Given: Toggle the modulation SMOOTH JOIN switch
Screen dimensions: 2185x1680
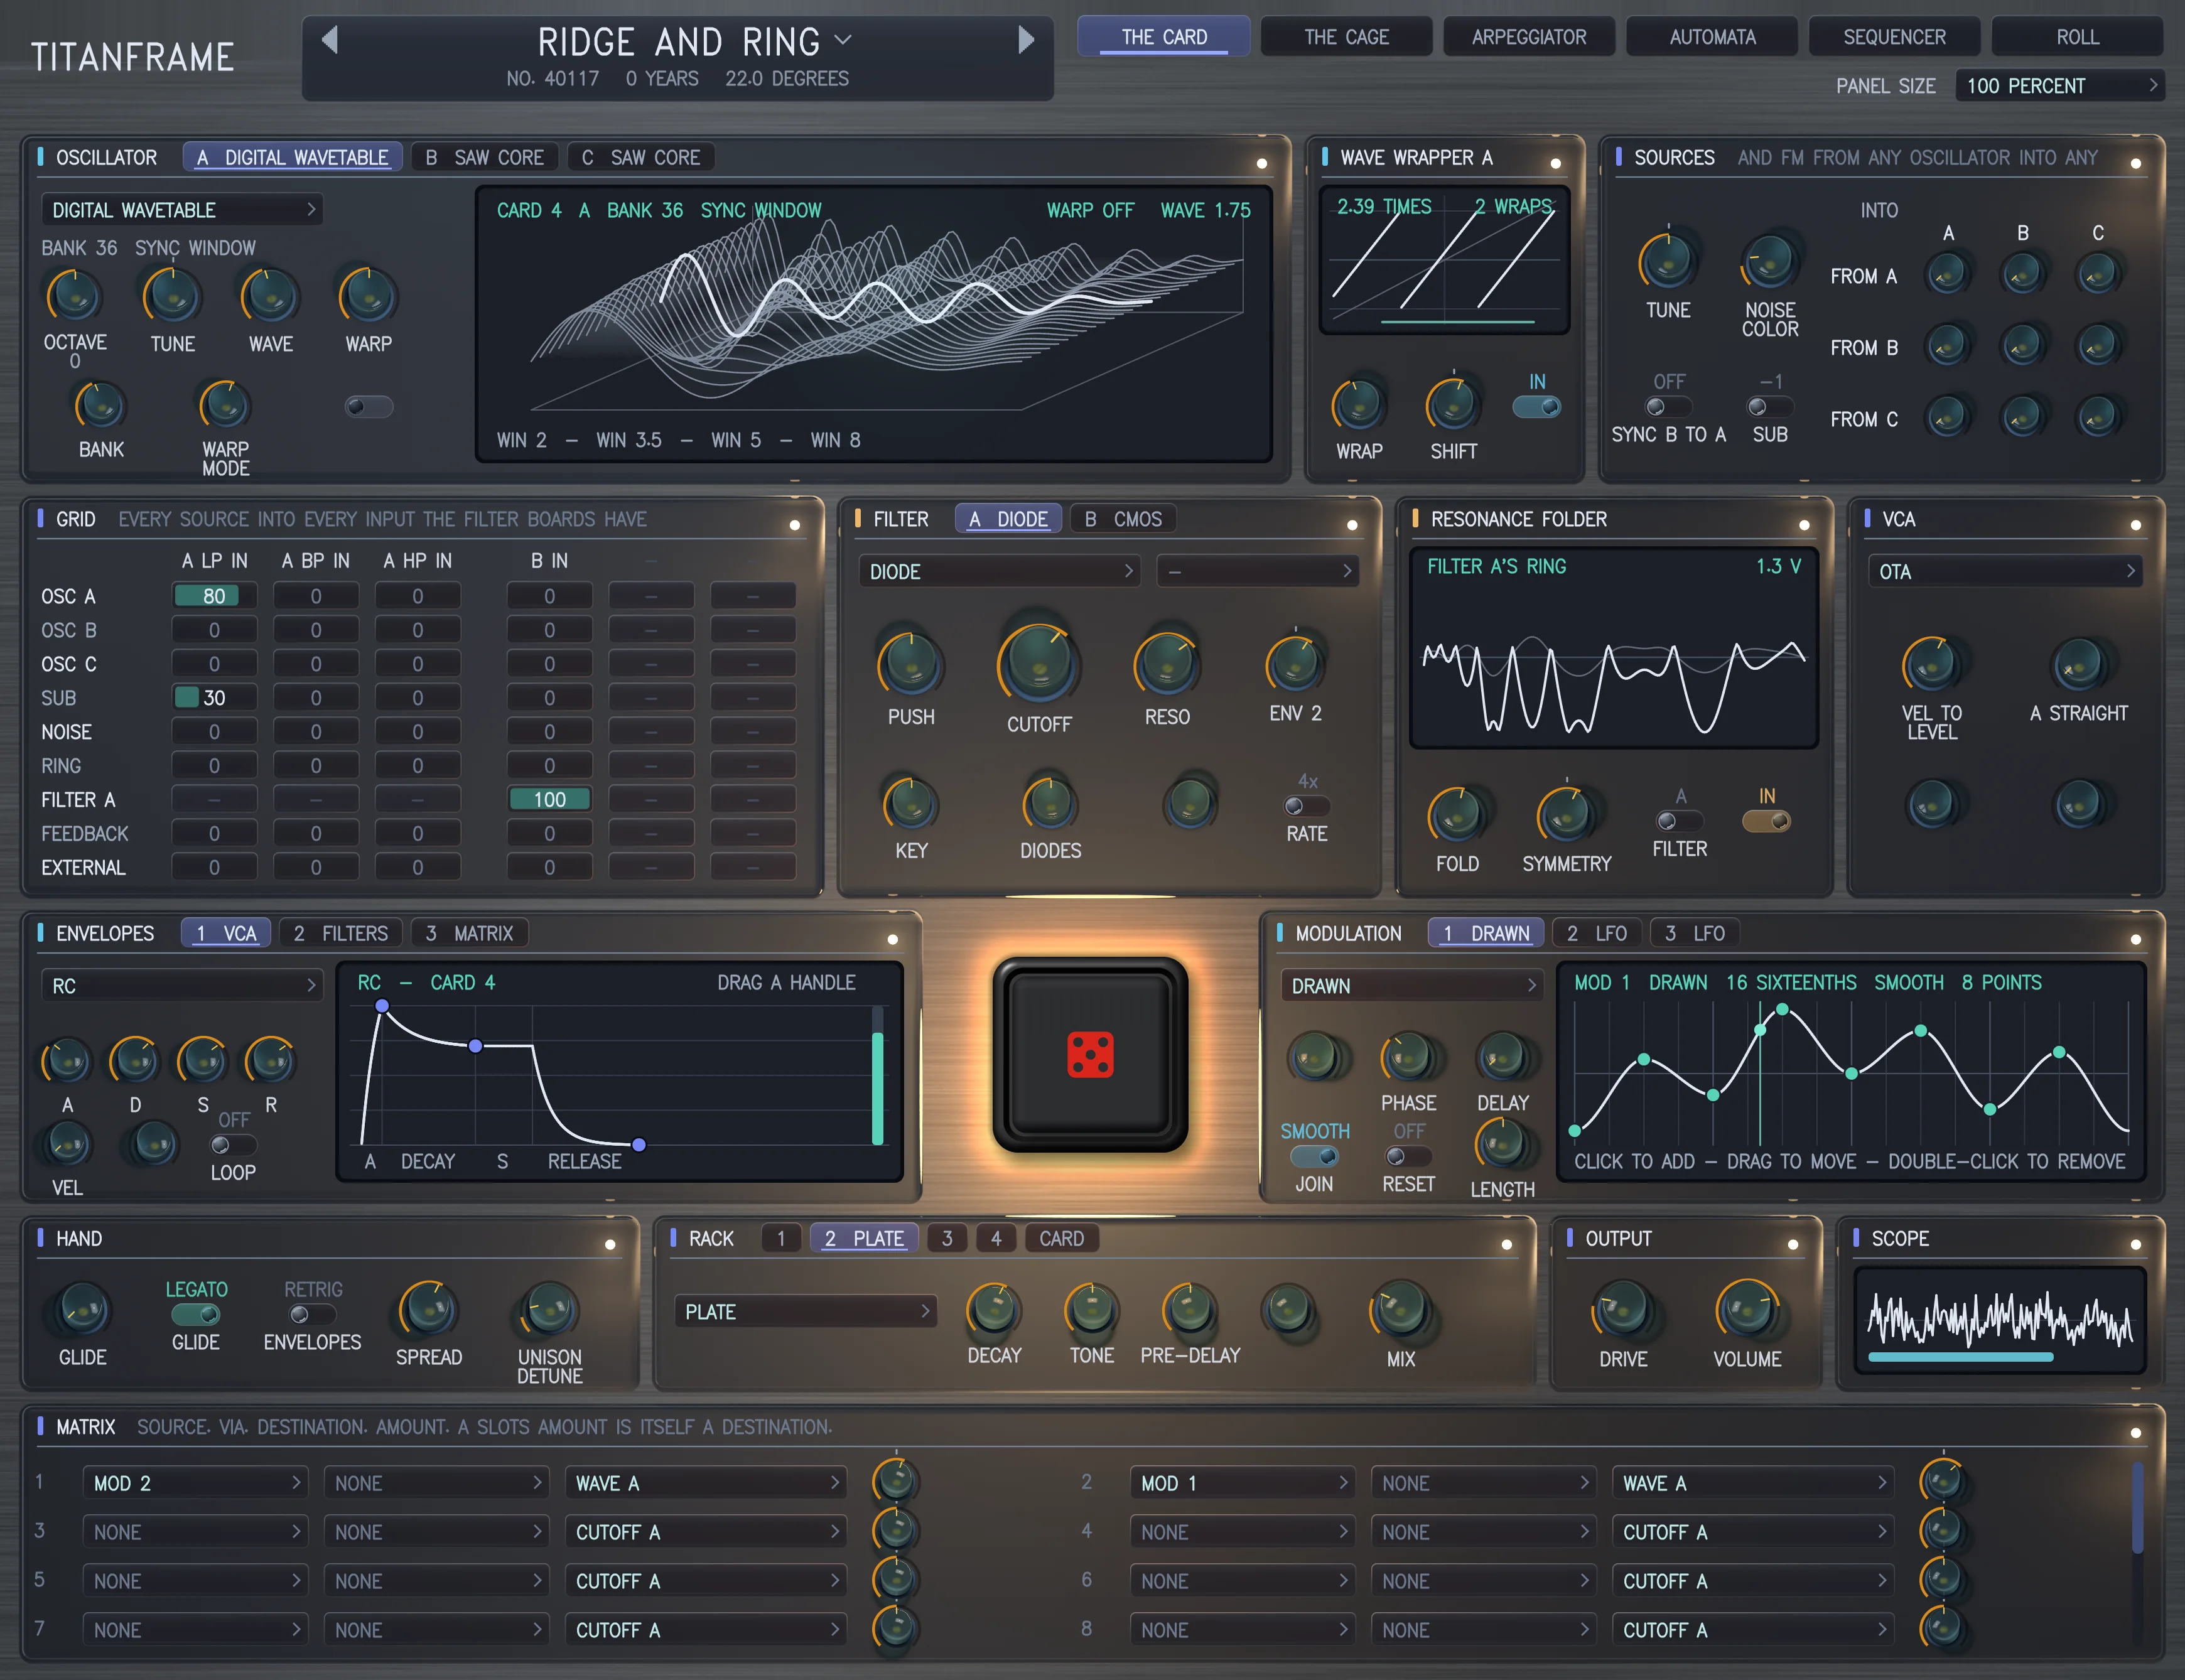Looking at the screenshot, I should tap(1314, 1156).
